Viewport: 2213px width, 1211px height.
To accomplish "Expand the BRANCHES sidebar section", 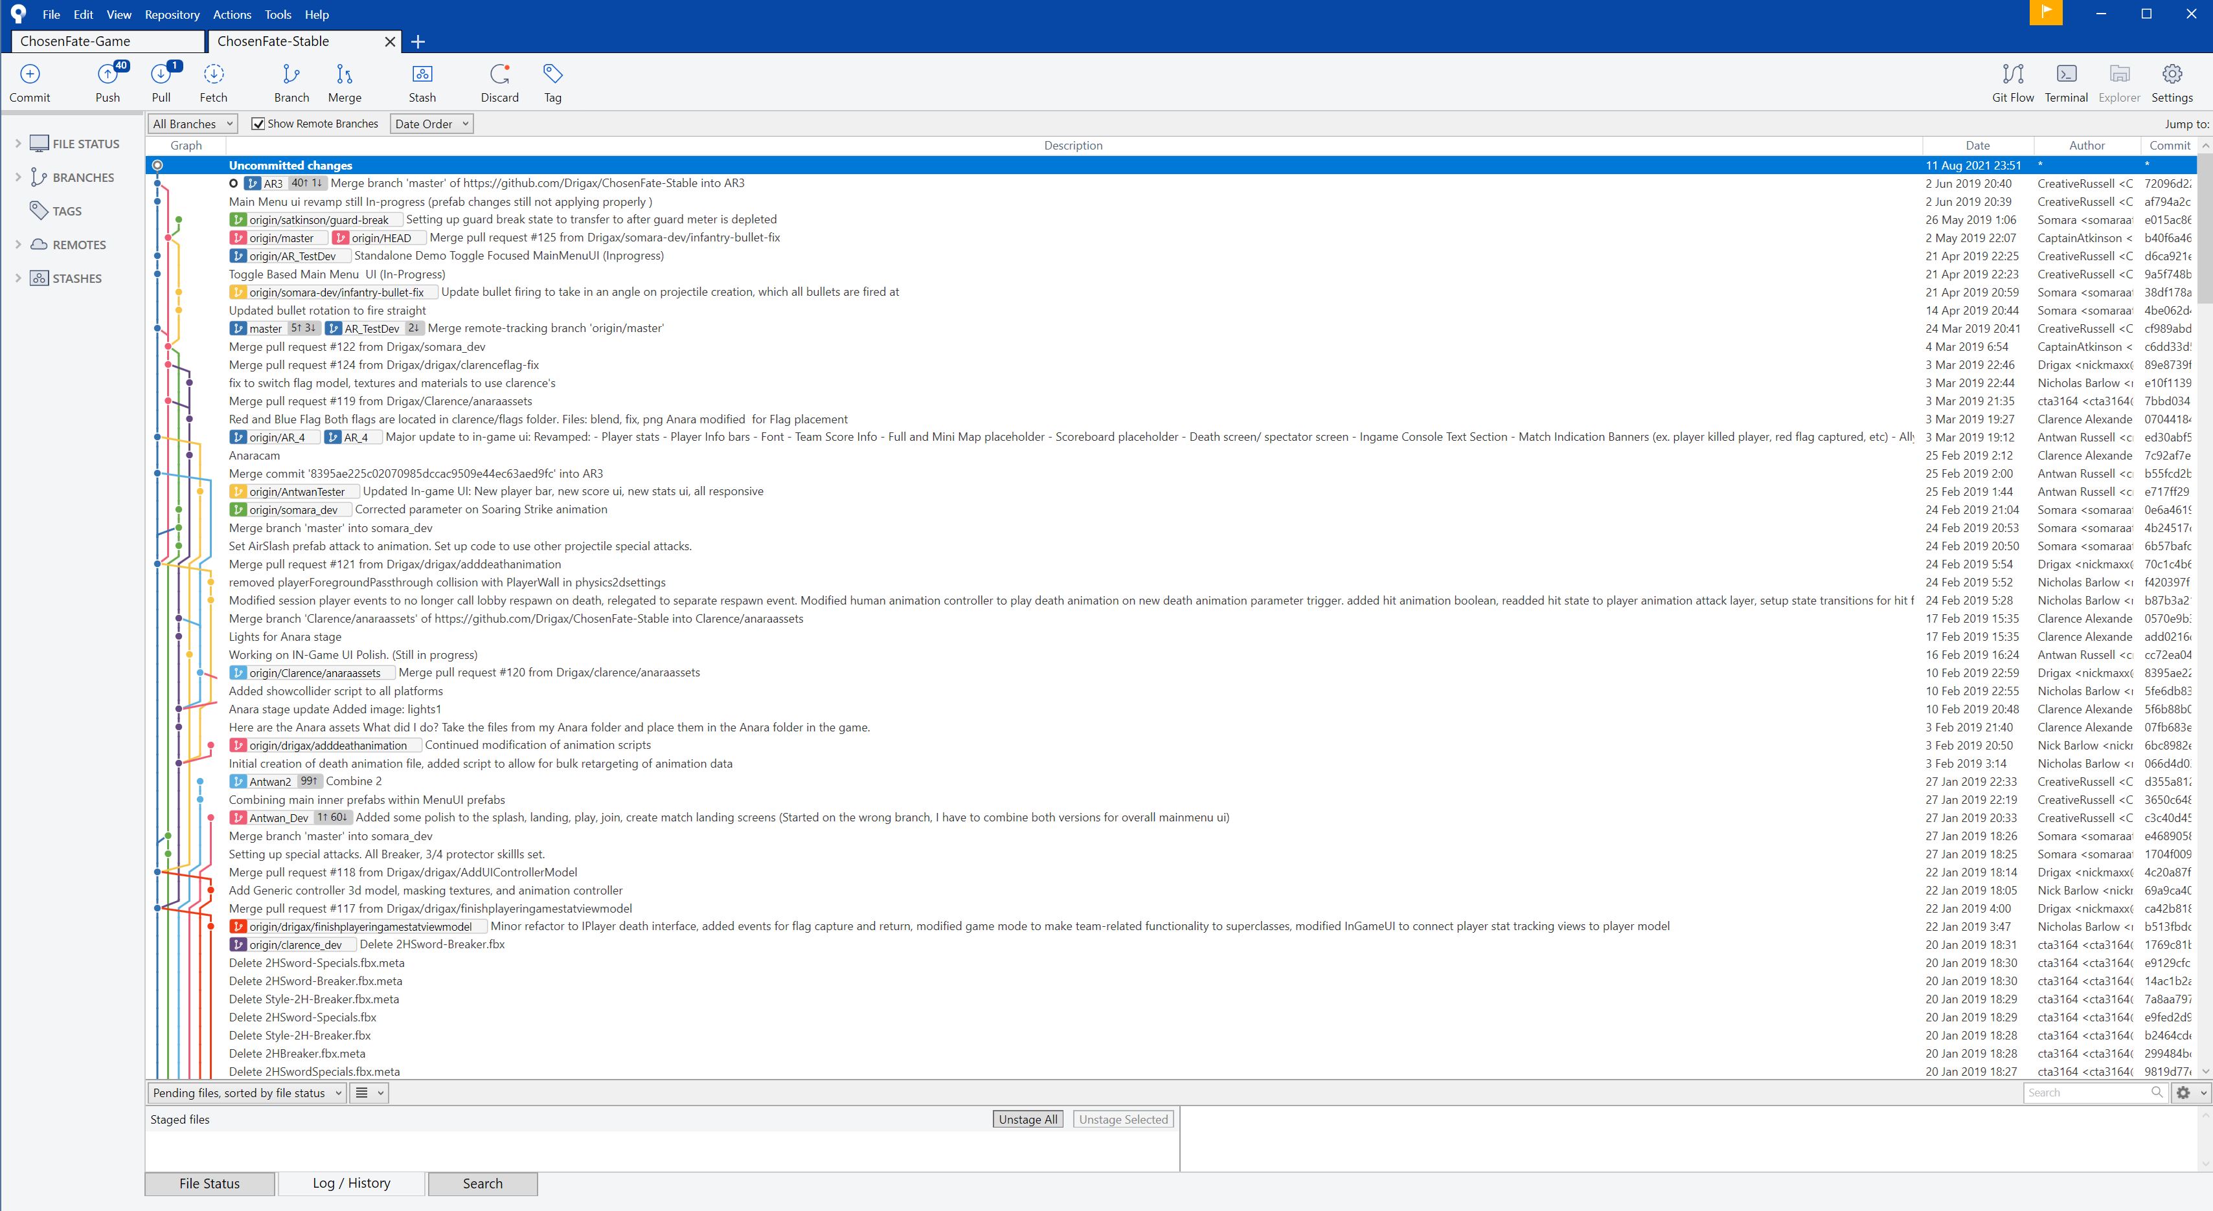I will (18, 177).
